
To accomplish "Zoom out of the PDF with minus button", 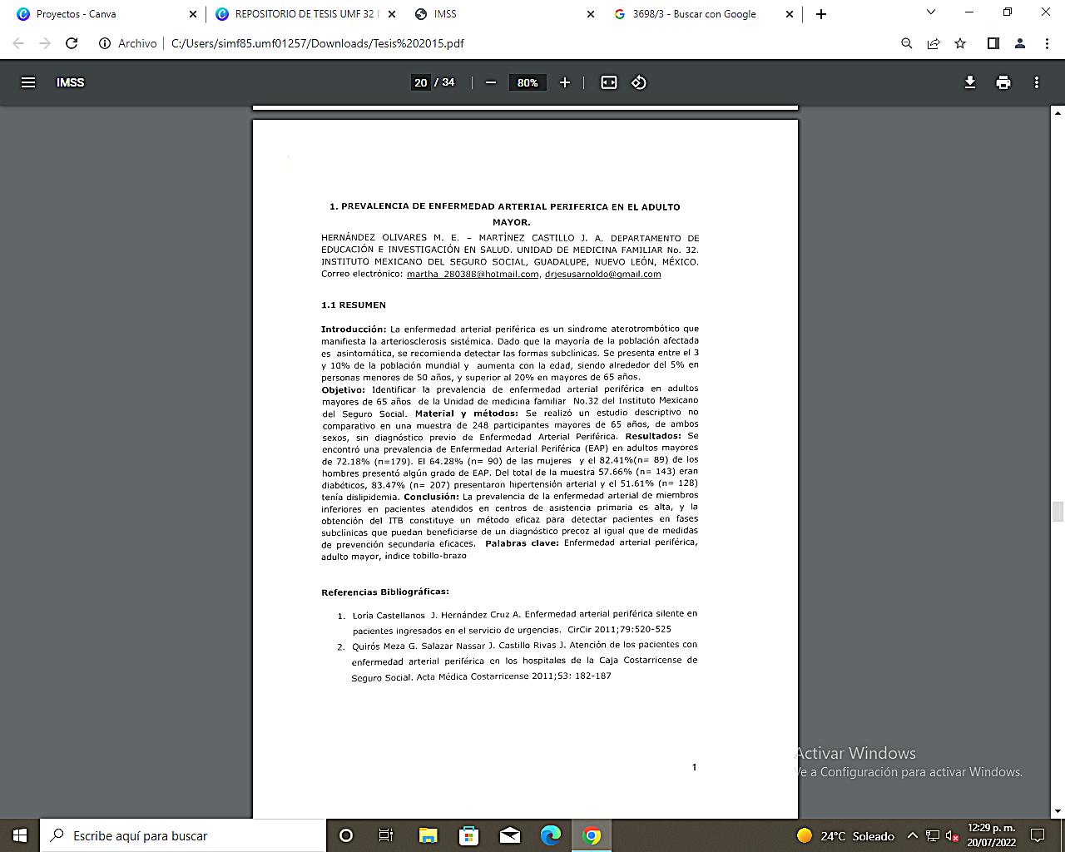I will 491,82.
